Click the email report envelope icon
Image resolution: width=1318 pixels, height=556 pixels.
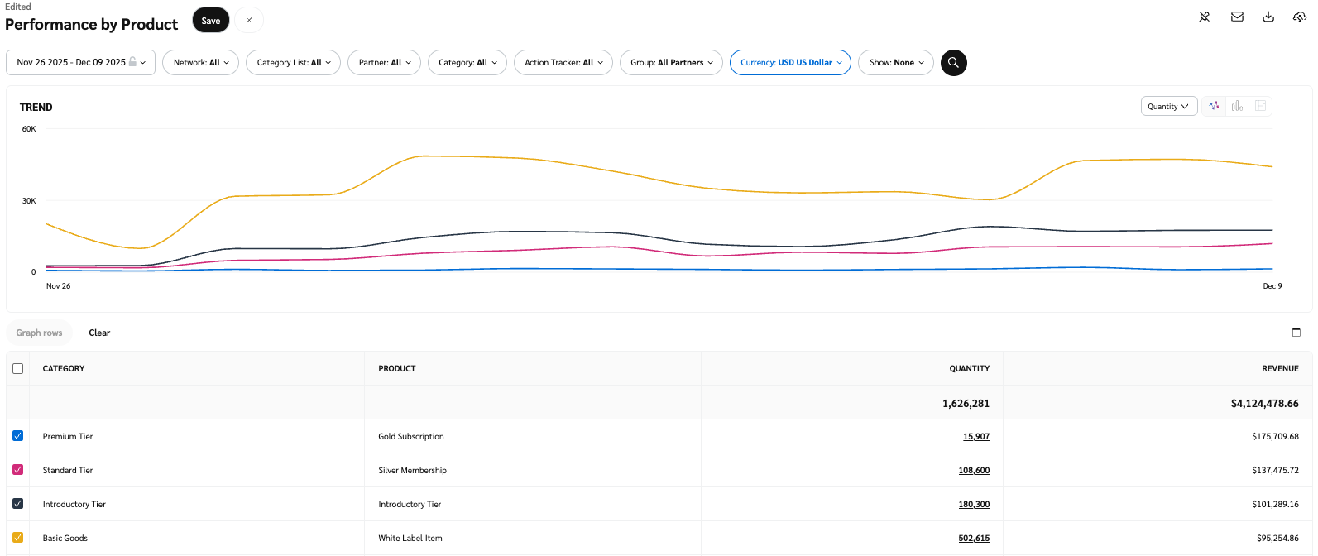pos(1237,17)
